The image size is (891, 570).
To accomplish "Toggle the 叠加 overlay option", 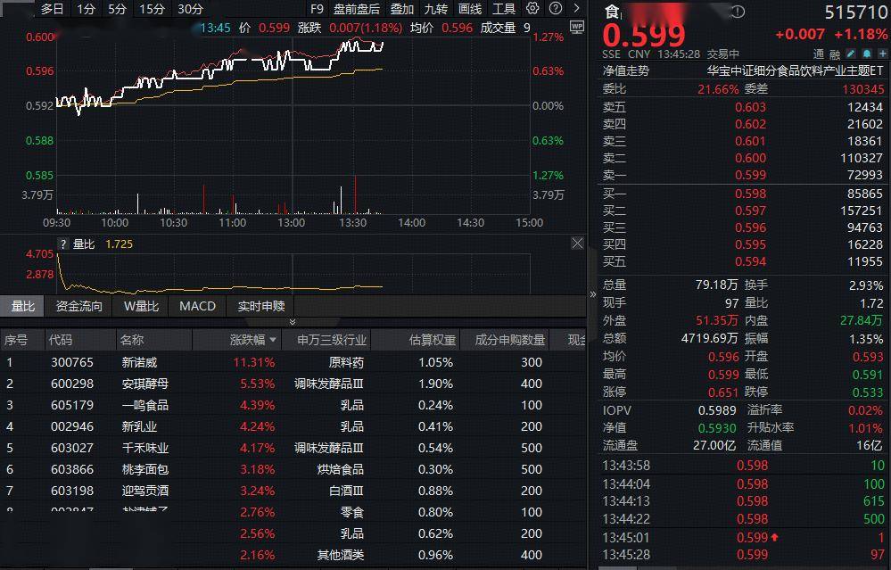I will tap(402, 9).
